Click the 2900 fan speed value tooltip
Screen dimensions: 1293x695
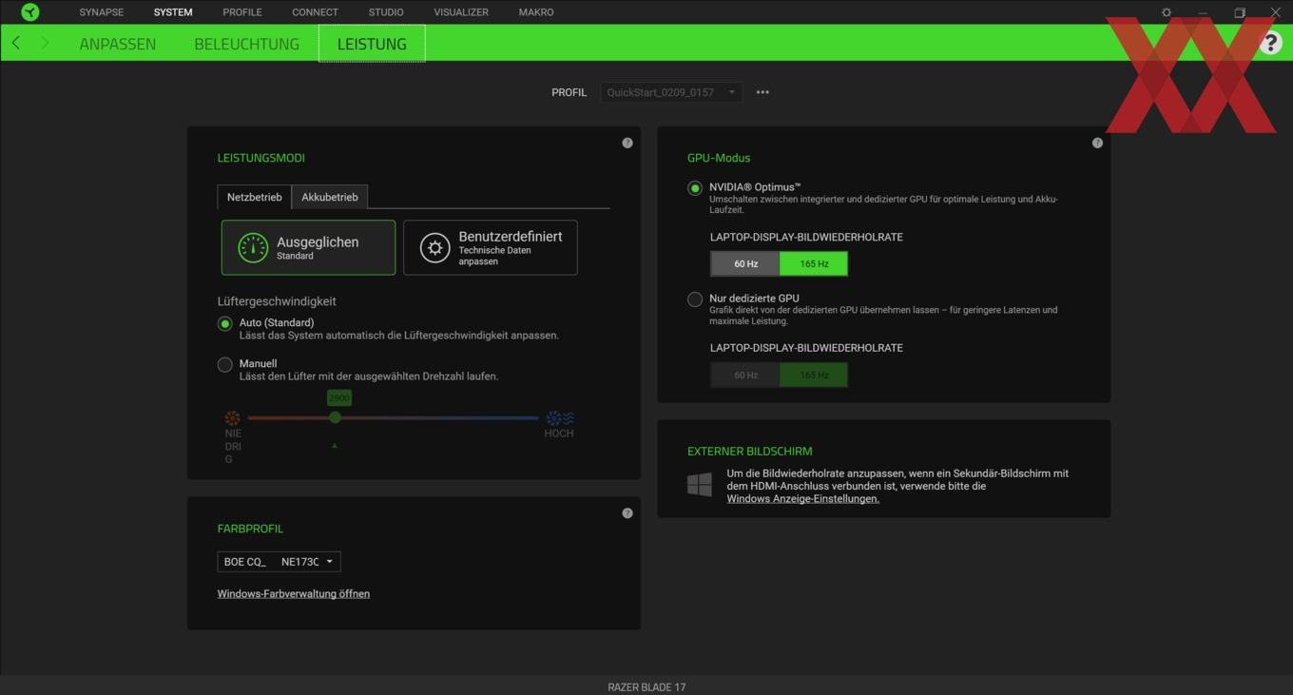pyautogui.click(x=339, y=397)
